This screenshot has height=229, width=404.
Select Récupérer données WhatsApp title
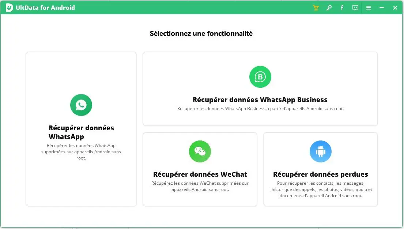tap(81, 132)
